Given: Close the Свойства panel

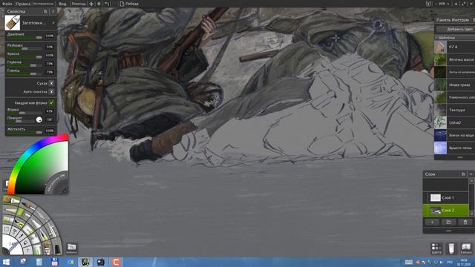Looking at the screenshot, I should (53, 12).
